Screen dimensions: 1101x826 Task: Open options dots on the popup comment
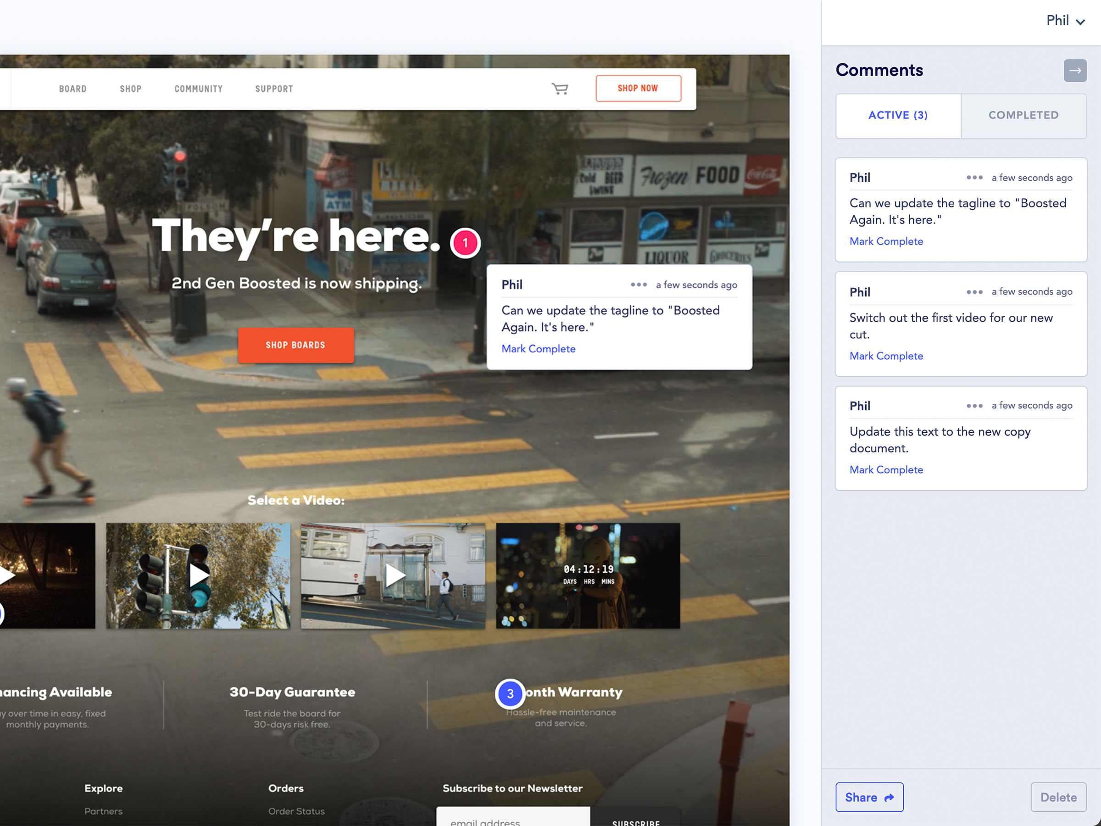point(639,285)
